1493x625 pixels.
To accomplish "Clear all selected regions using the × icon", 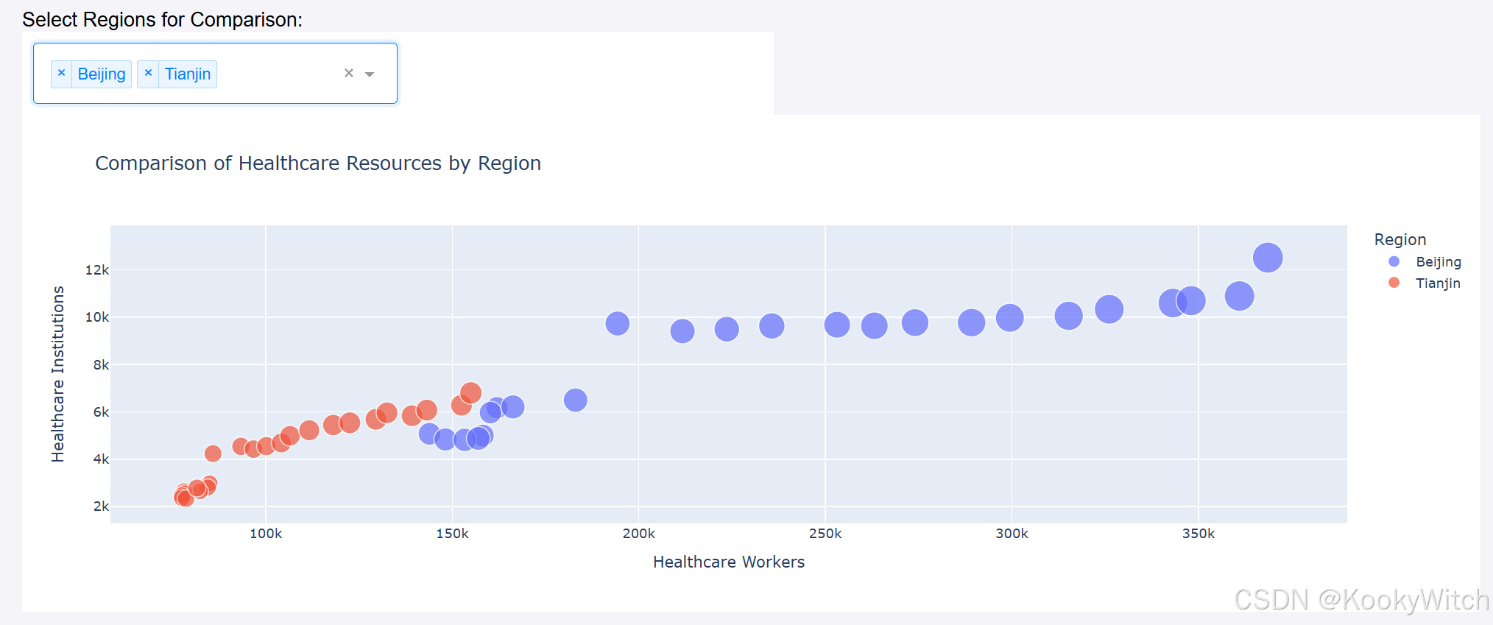I will pos(347,72).
